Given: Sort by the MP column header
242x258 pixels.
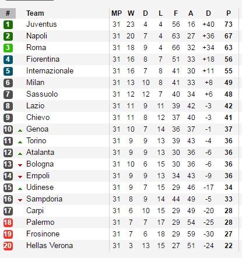Looking at the screenshot, I should [x=117, y=13].
